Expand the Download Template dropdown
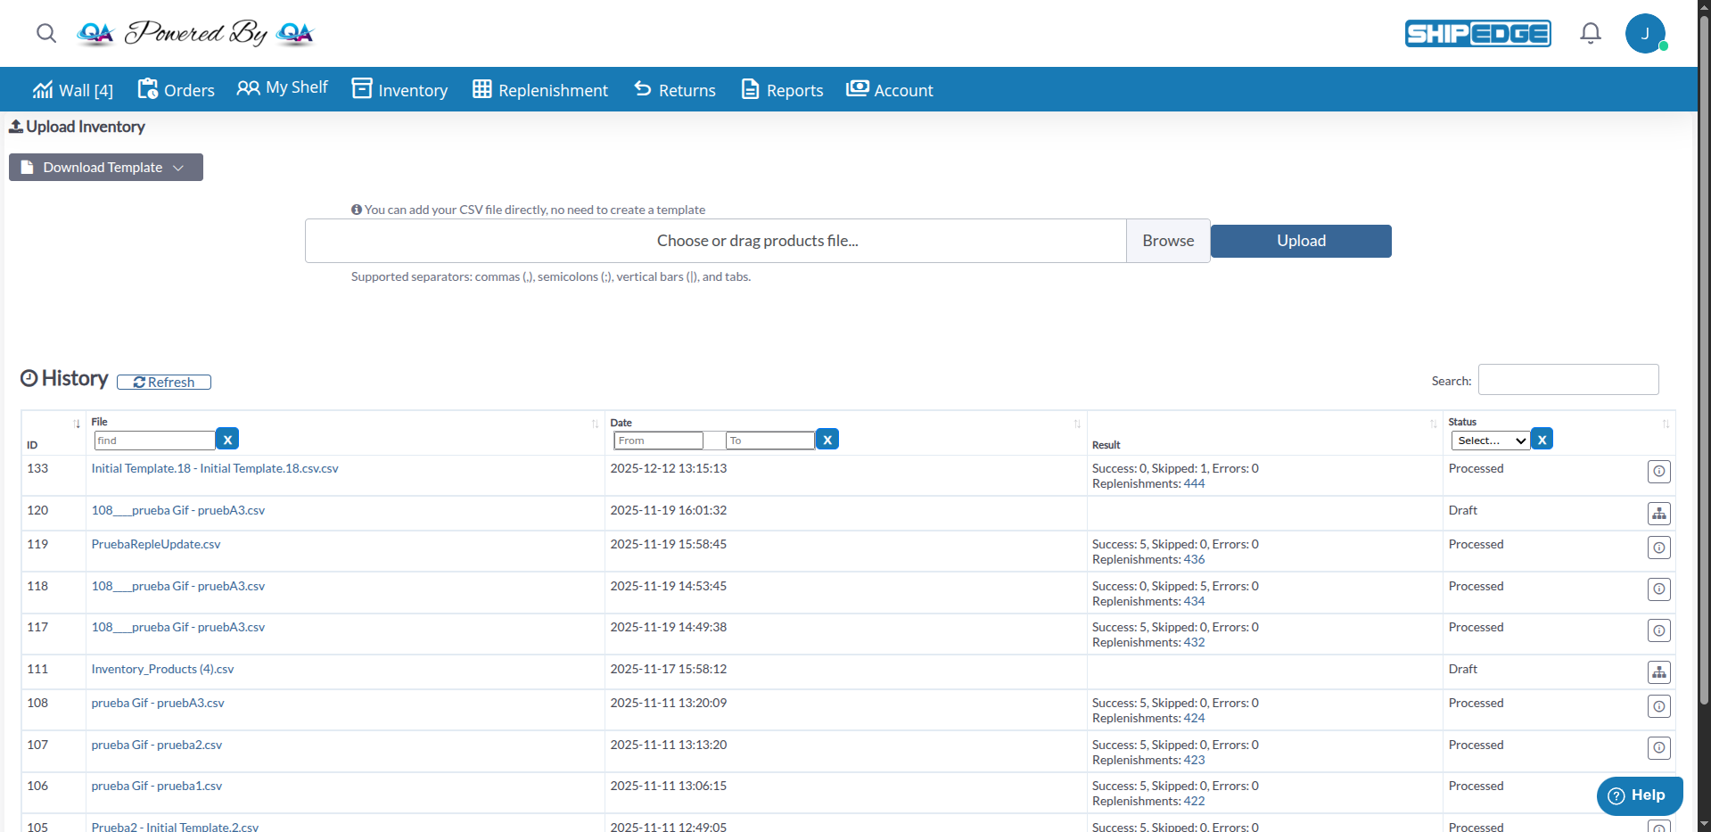Image resolution: width=1711 pixels, height=832 pixels. (x=179, y=167)
